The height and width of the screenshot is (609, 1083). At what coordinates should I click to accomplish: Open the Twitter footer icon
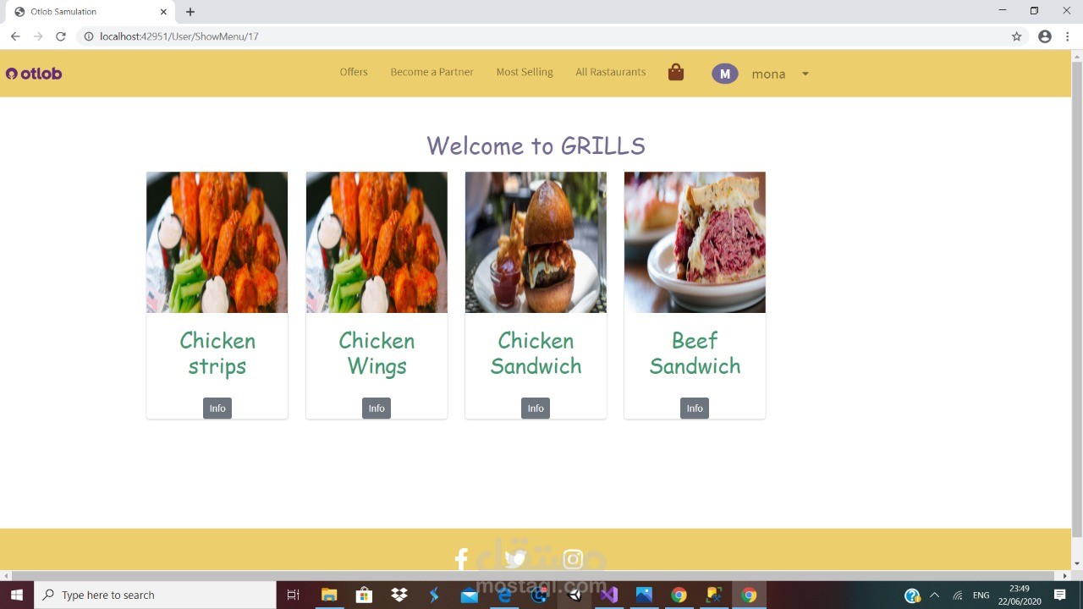[515, 558]
